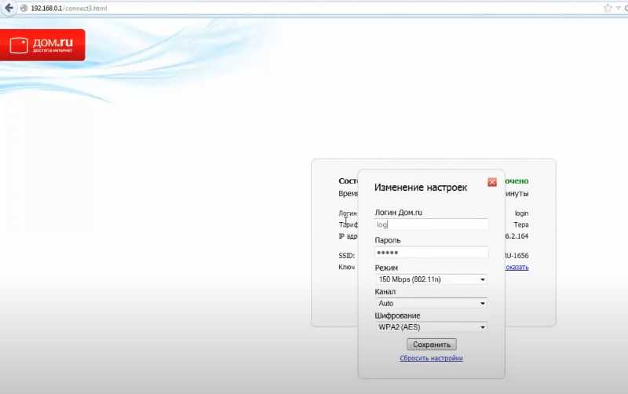Click the bookmark star in address bar

[608, 8]
